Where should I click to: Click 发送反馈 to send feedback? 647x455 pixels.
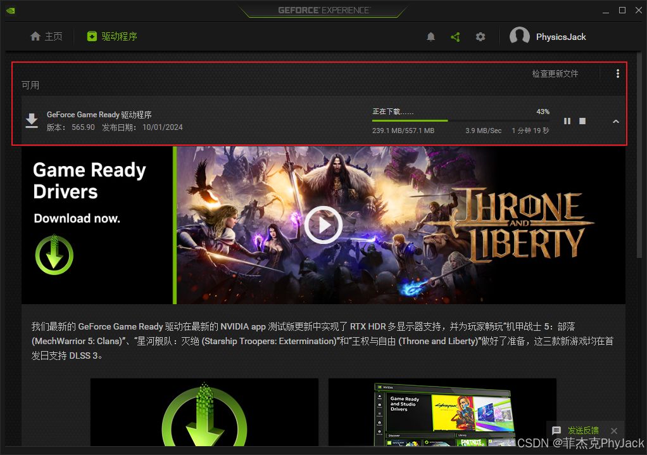[x=583, y=431]
